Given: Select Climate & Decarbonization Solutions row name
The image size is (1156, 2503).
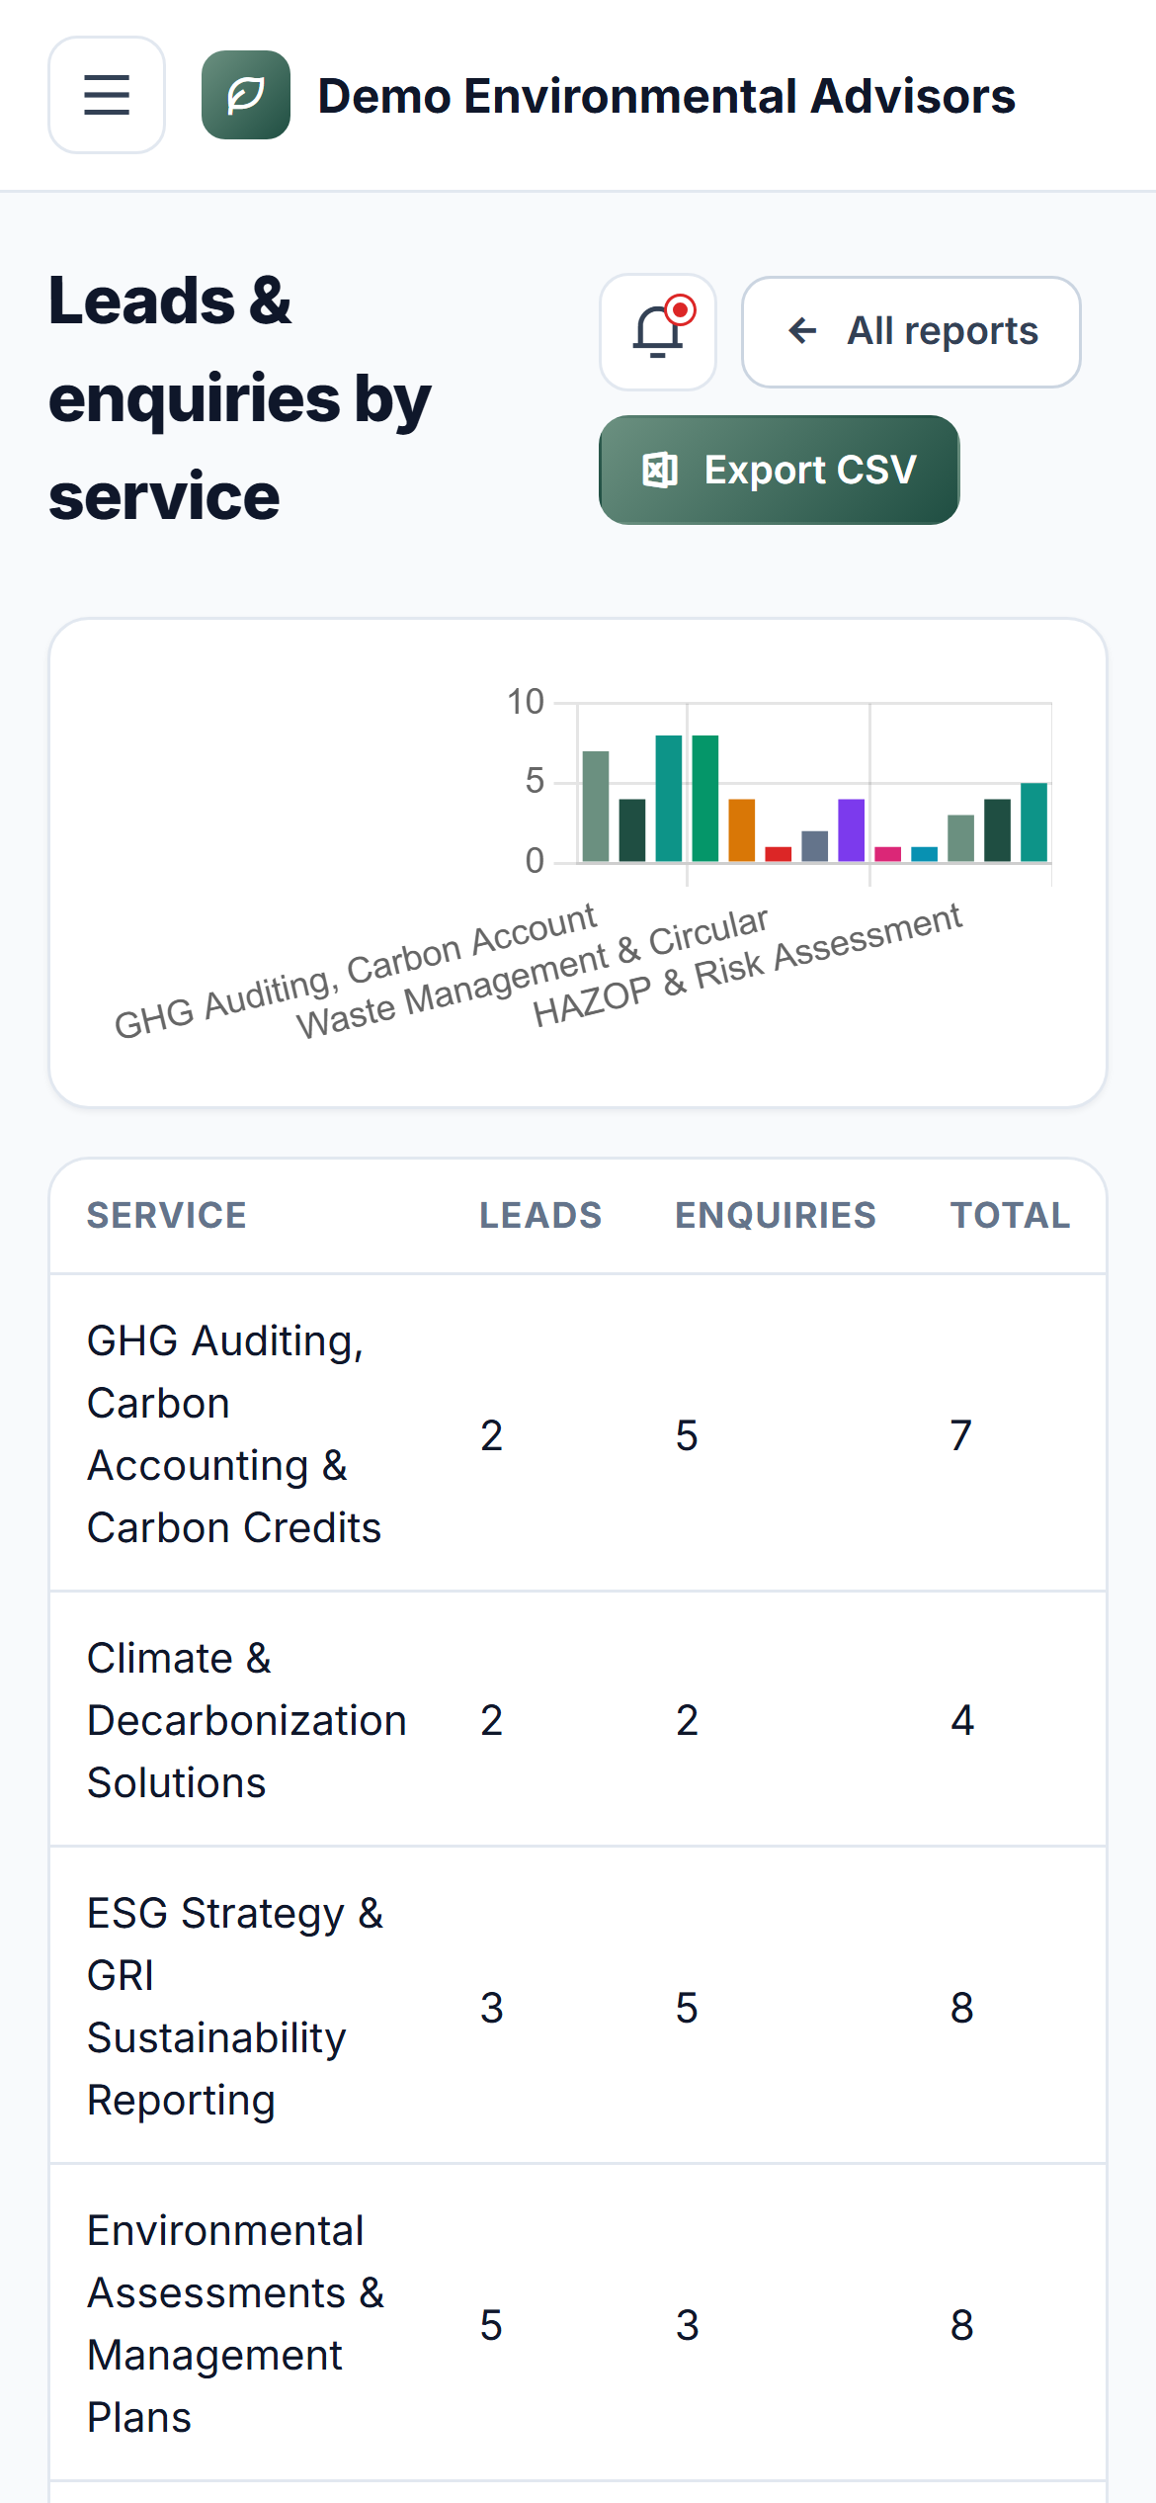Looking at the screenshot, I should click(x=247, y=1720).
